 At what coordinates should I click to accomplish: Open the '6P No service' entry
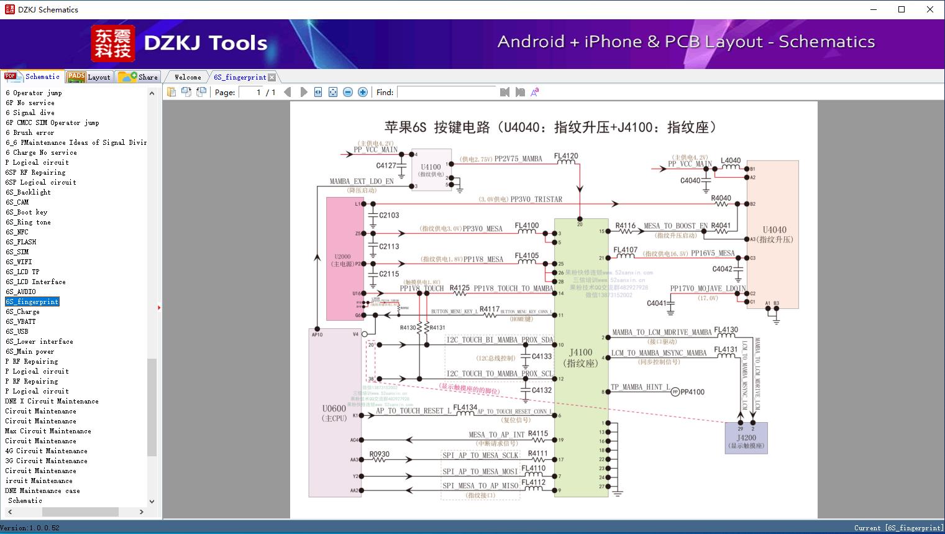point(30,103)
